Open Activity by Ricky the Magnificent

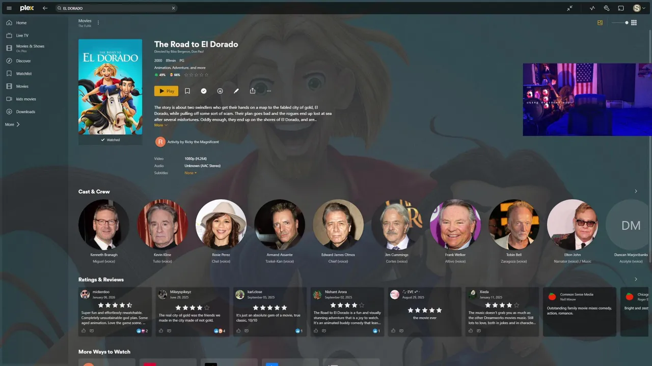[187, 142]
